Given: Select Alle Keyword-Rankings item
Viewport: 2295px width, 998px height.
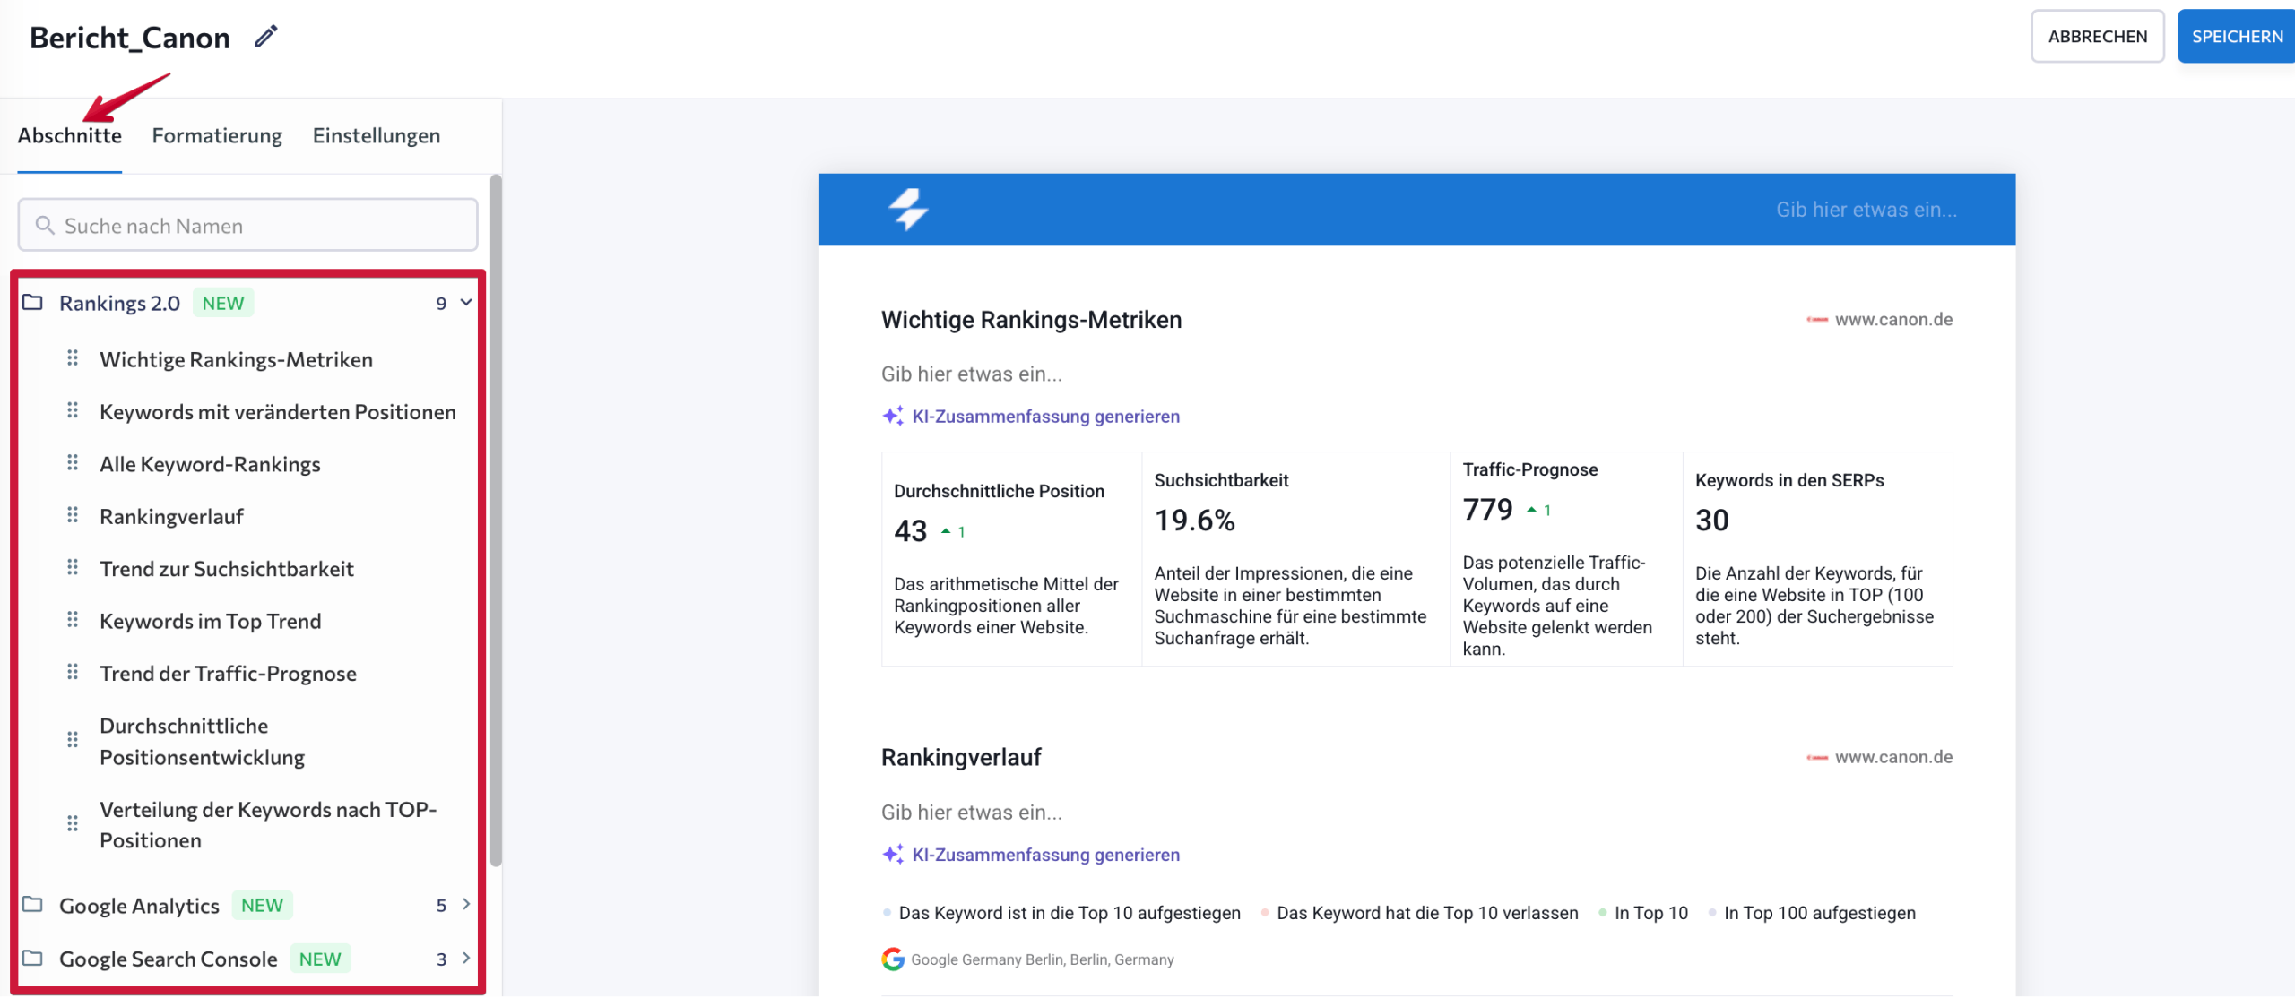Looking at the screenshot, I should click(210, 464).
